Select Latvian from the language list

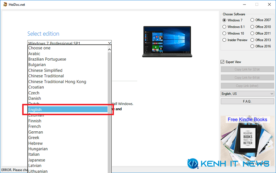pyautogui.click(x=68, y=166)
